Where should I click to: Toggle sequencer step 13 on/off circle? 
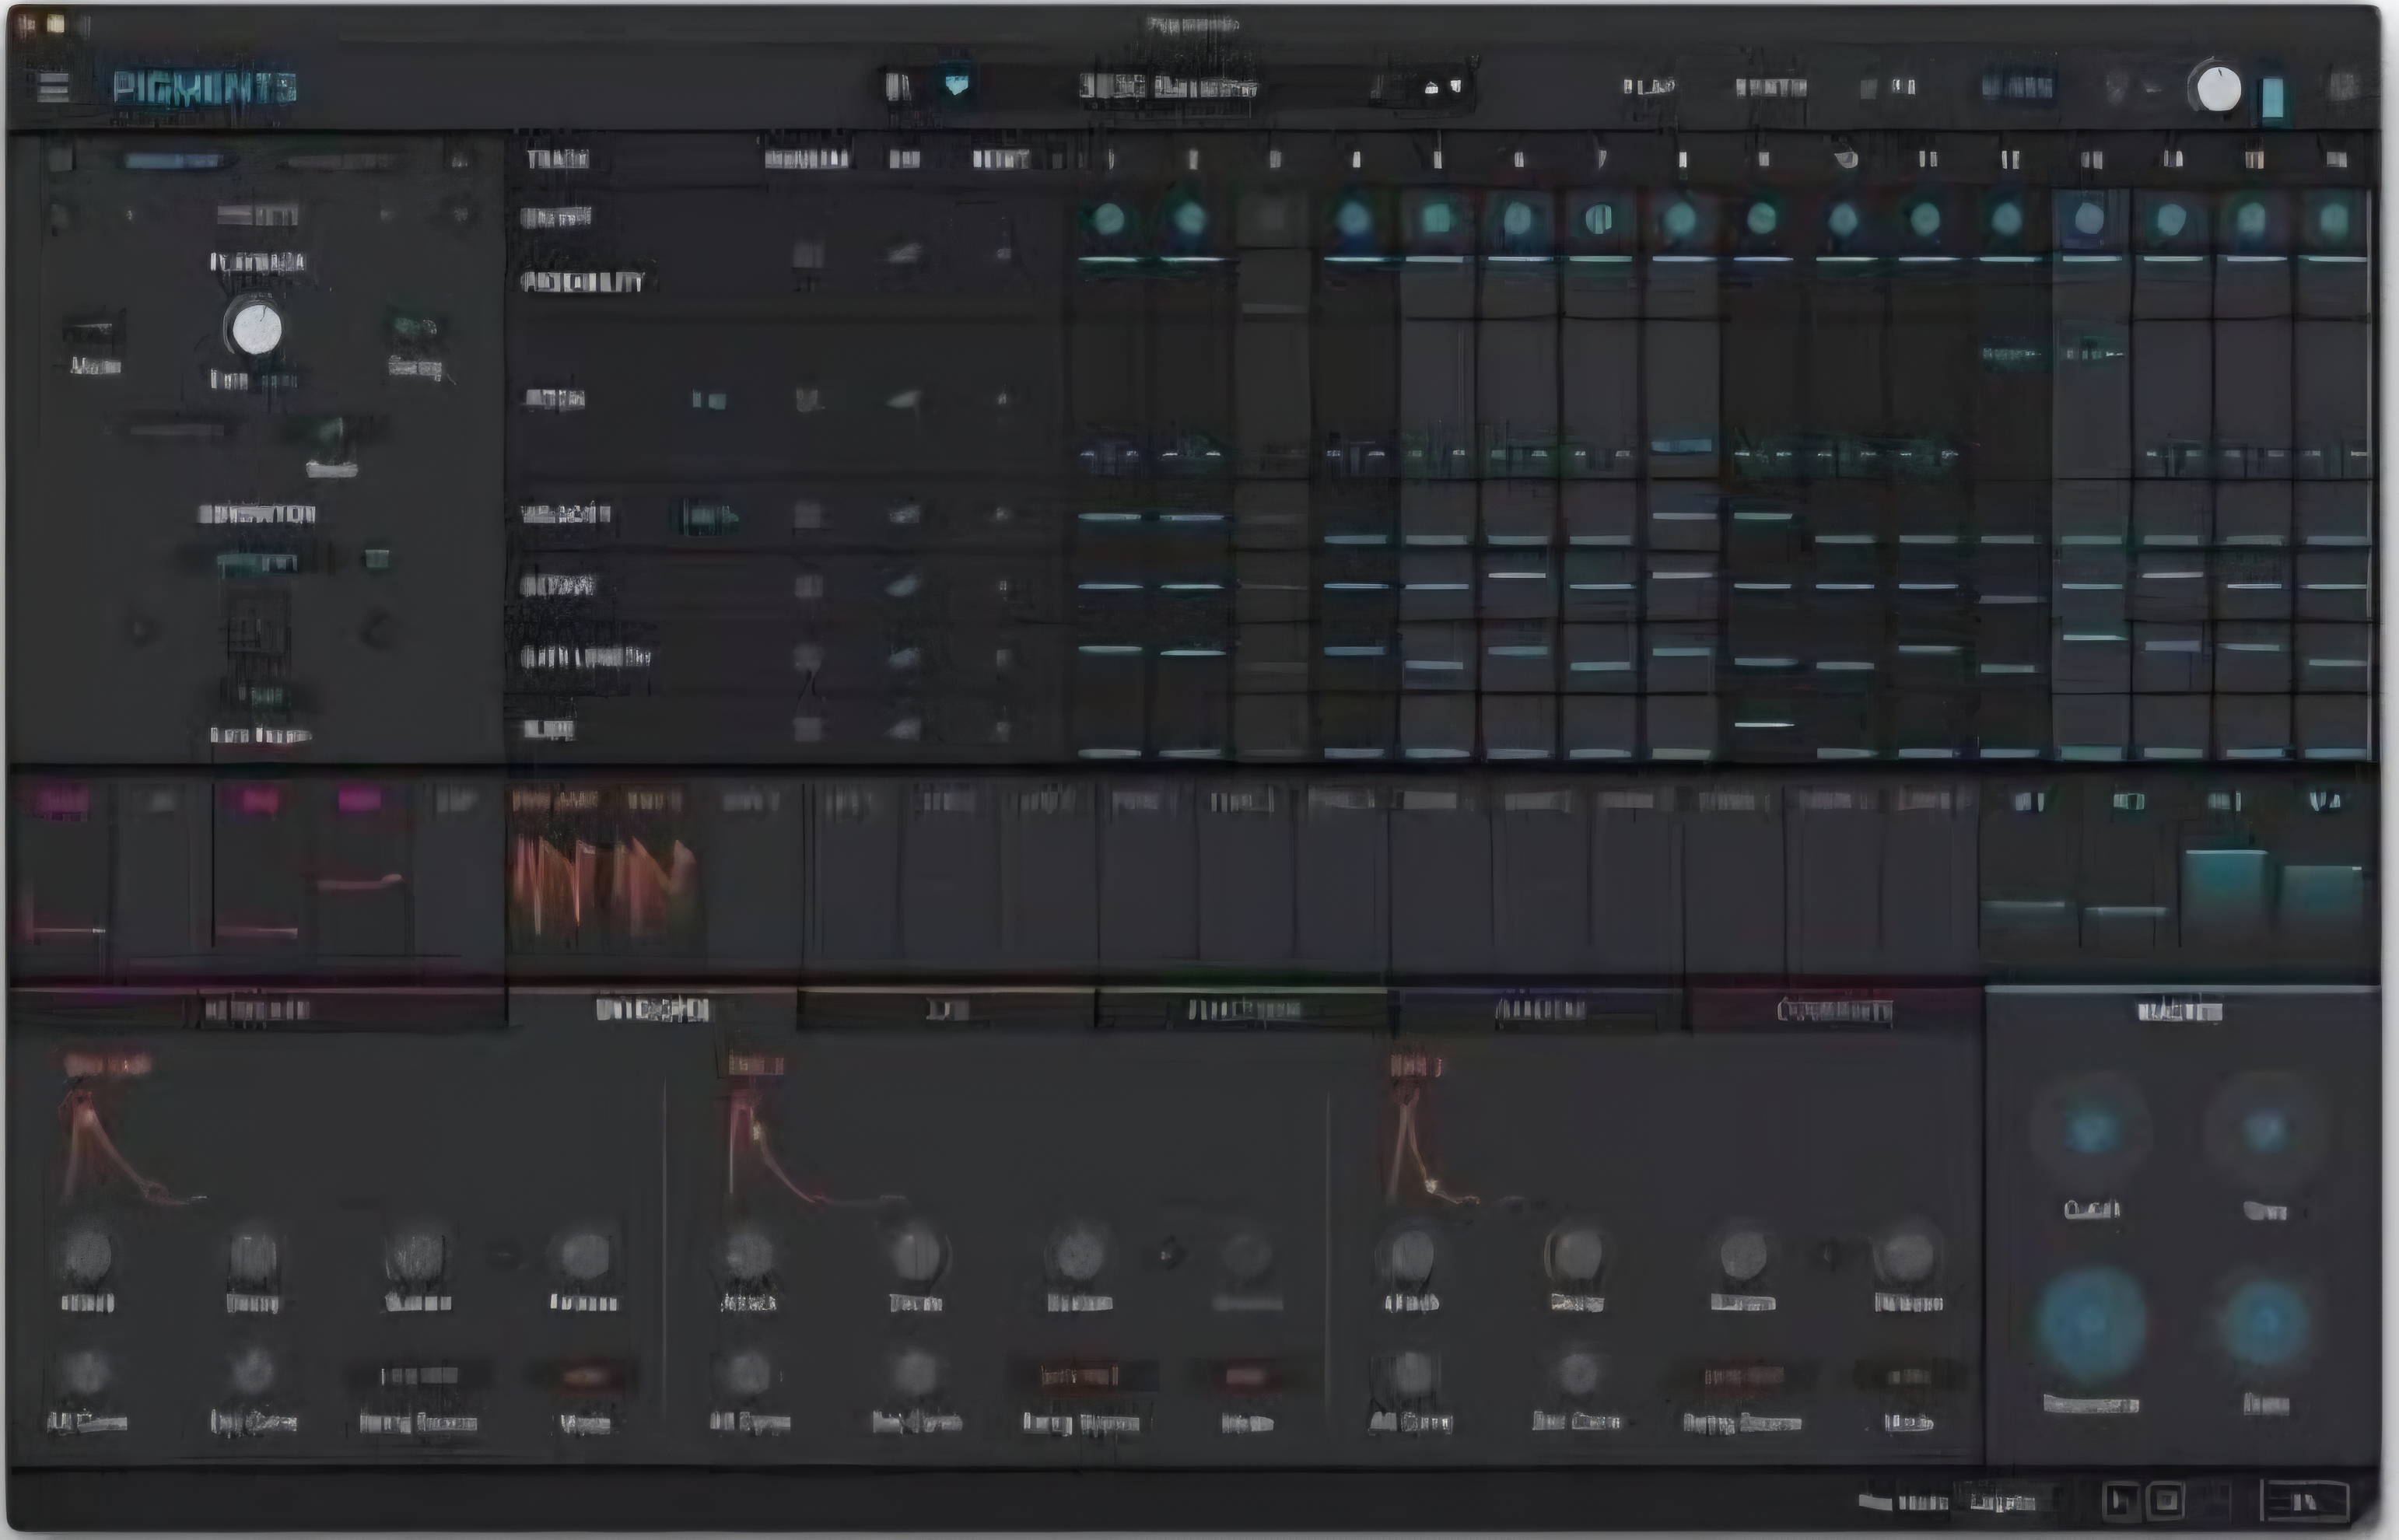click(2089, 219)
